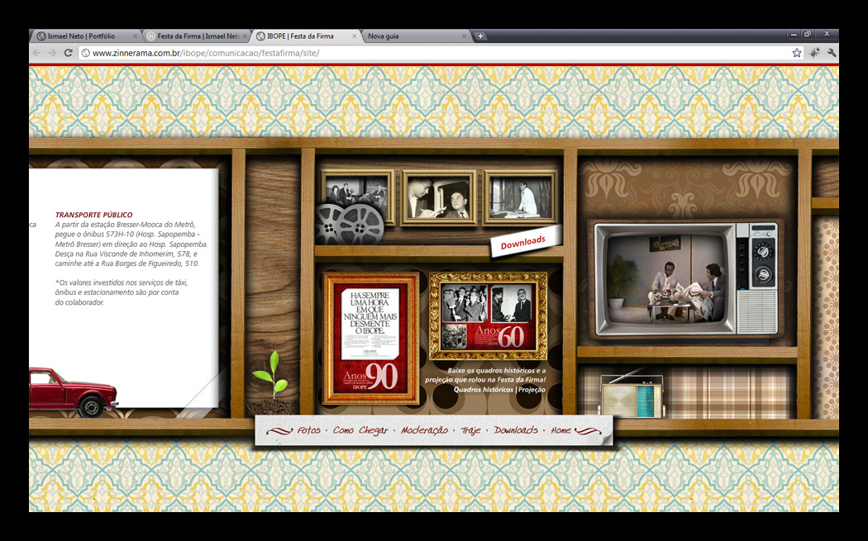Open the wrench settings menu
The image size is (868, 541).
(832, 53)
